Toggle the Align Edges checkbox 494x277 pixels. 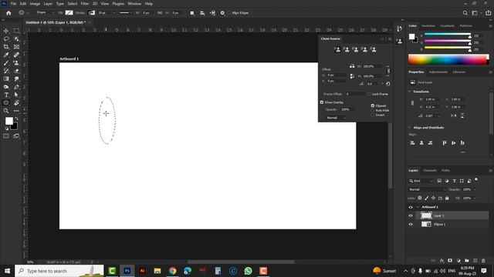(x=229, y=13)
